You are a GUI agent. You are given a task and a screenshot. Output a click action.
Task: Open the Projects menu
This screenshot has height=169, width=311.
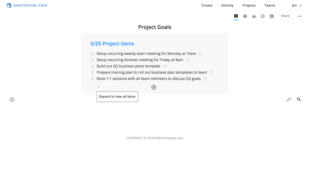pos(249,5)
